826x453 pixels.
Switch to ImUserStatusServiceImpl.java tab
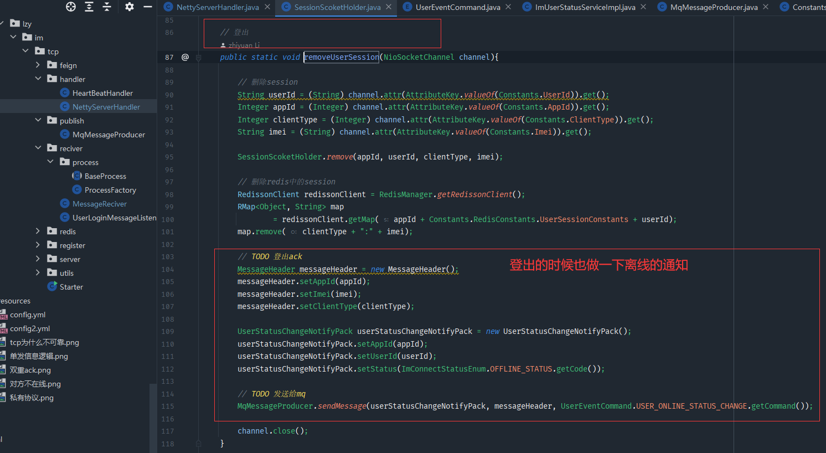(x=585, y=7)
